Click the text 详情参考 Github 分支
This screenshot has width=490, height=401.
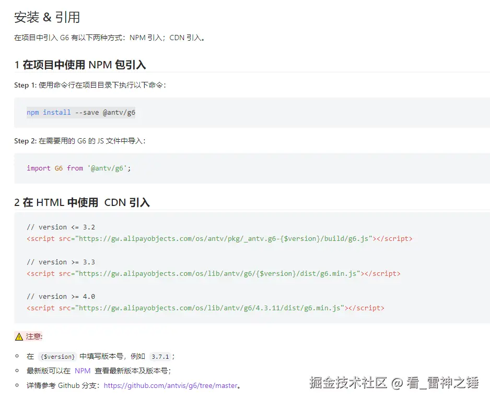63,386
